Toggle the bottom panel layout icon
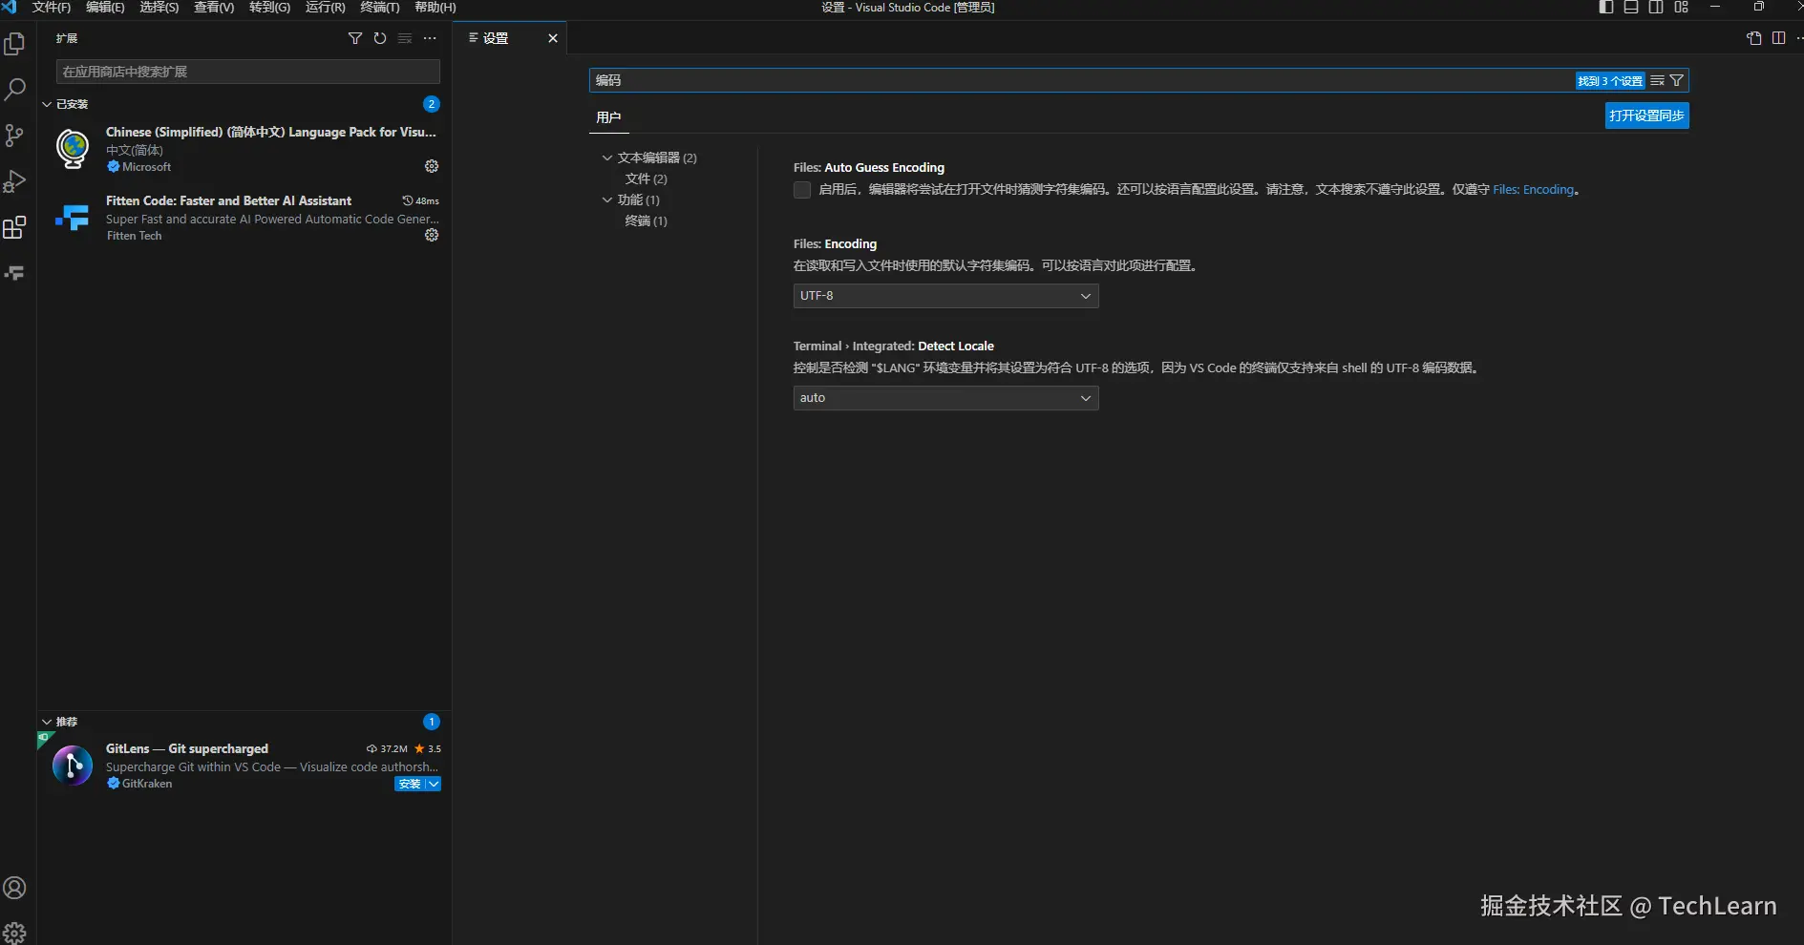 (x=1631, y=8)
